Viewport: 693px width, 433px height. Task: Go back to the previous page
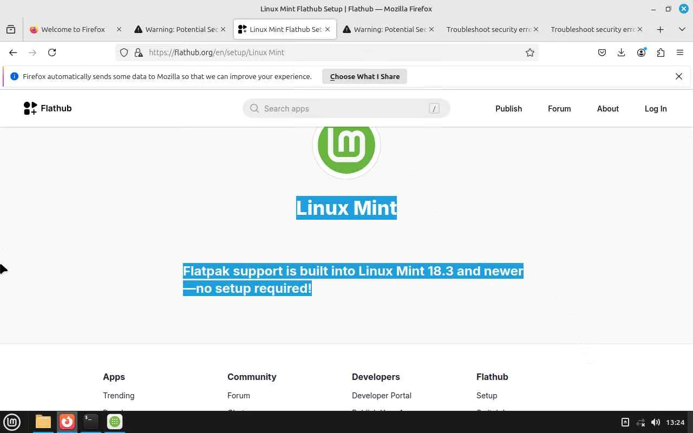[13, 53]
